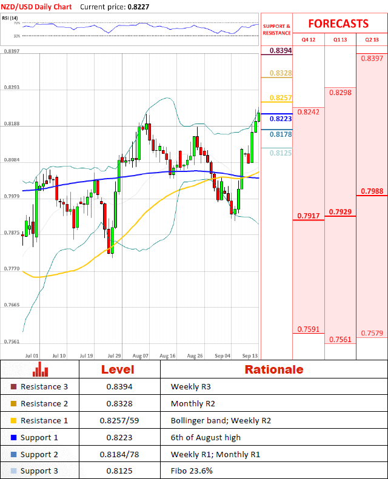The image size is (388, 479).
Task: Select the Q2 13 forecast column header
Action: (372, 39)
